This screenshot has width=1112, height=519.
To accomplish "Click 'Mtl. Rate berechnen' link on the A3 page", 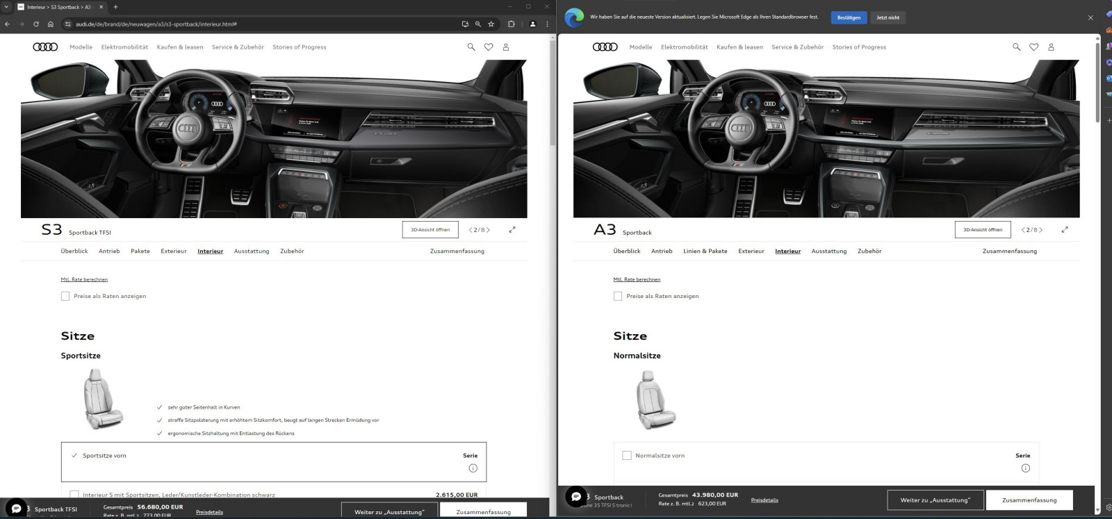I will 637,279.
